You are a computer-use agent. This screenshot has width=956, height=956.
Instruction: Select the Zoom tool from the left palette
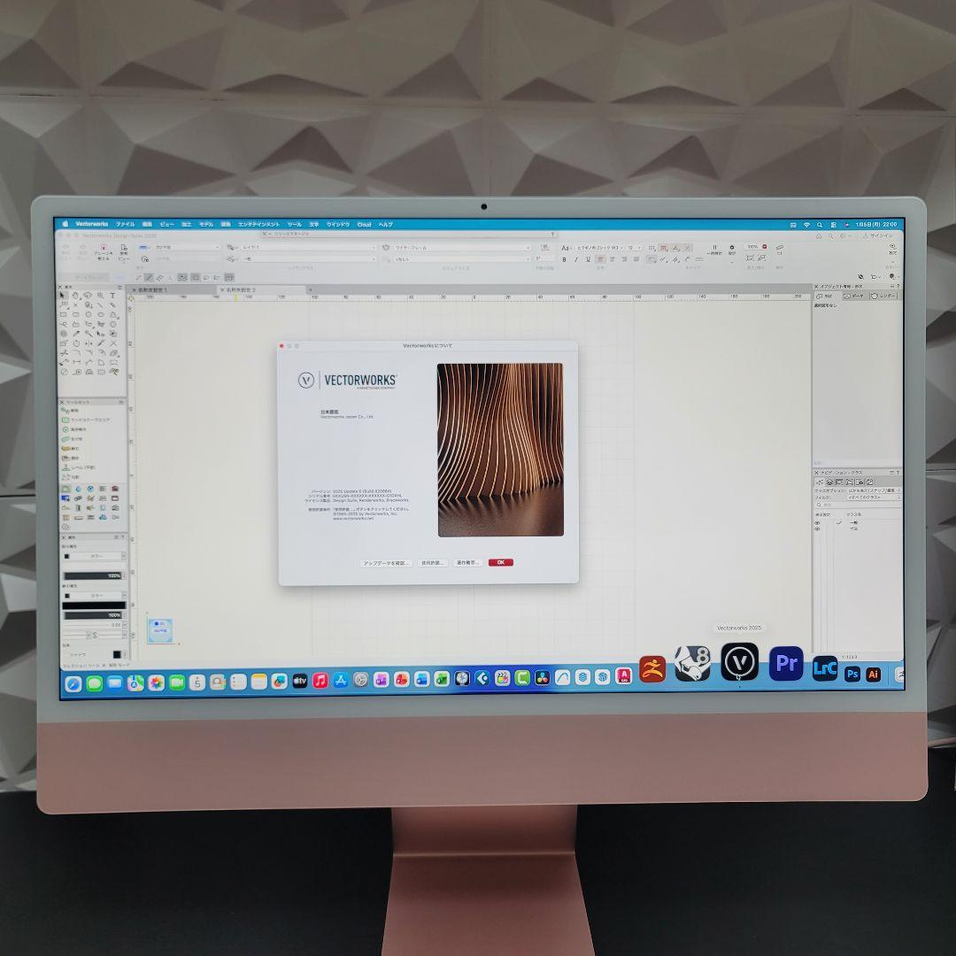point(100,296)
